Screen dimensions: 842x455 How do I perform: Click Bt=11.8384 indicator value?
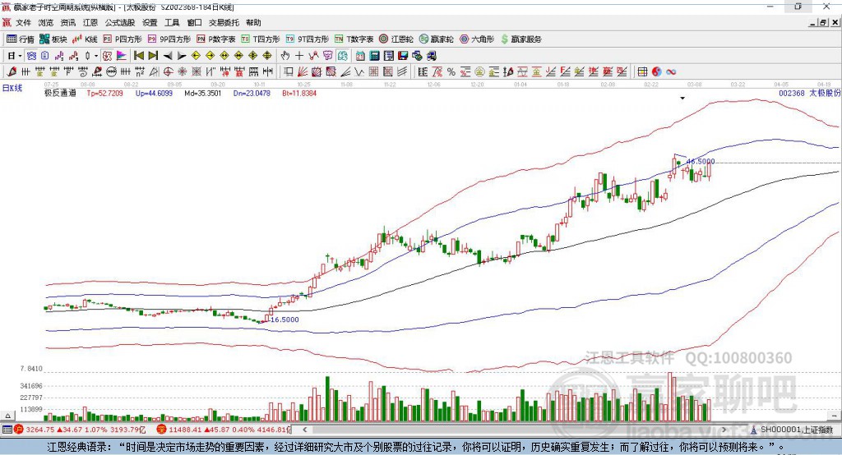coord(299,93)
